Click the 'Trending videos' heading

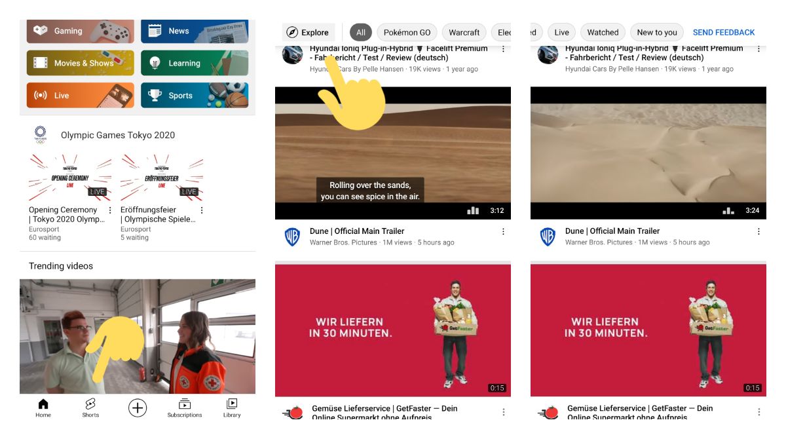[x=61, y=266]
